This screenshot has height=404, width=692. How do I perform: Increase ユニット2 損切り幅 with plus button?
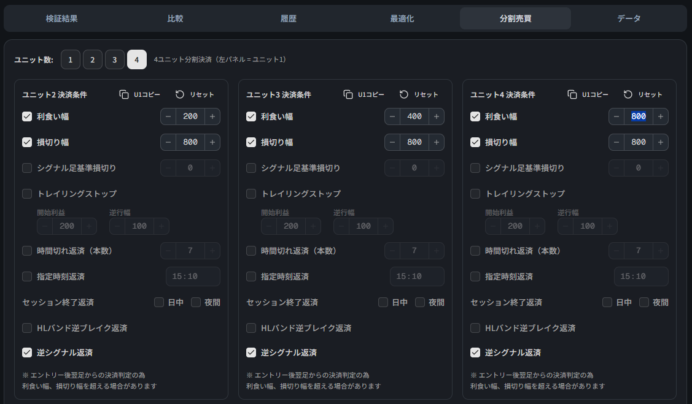click(x=212, y=142)
